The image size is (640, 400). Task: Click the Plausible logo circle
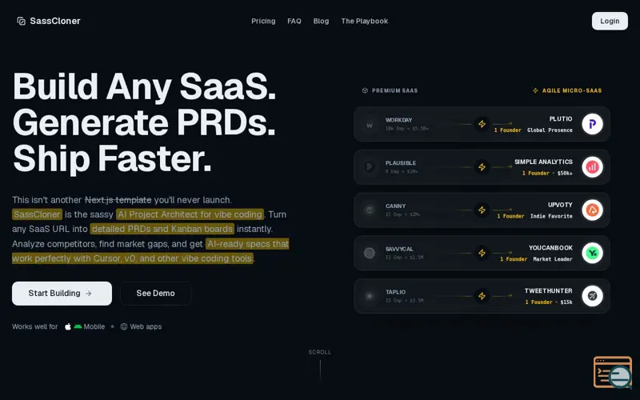click(370, 167)
